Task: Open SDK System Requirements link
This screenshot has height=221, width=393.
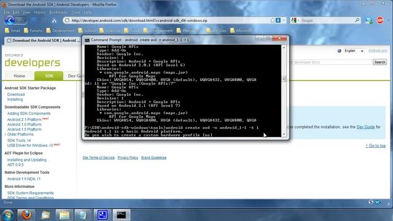Action: point(30,193)
